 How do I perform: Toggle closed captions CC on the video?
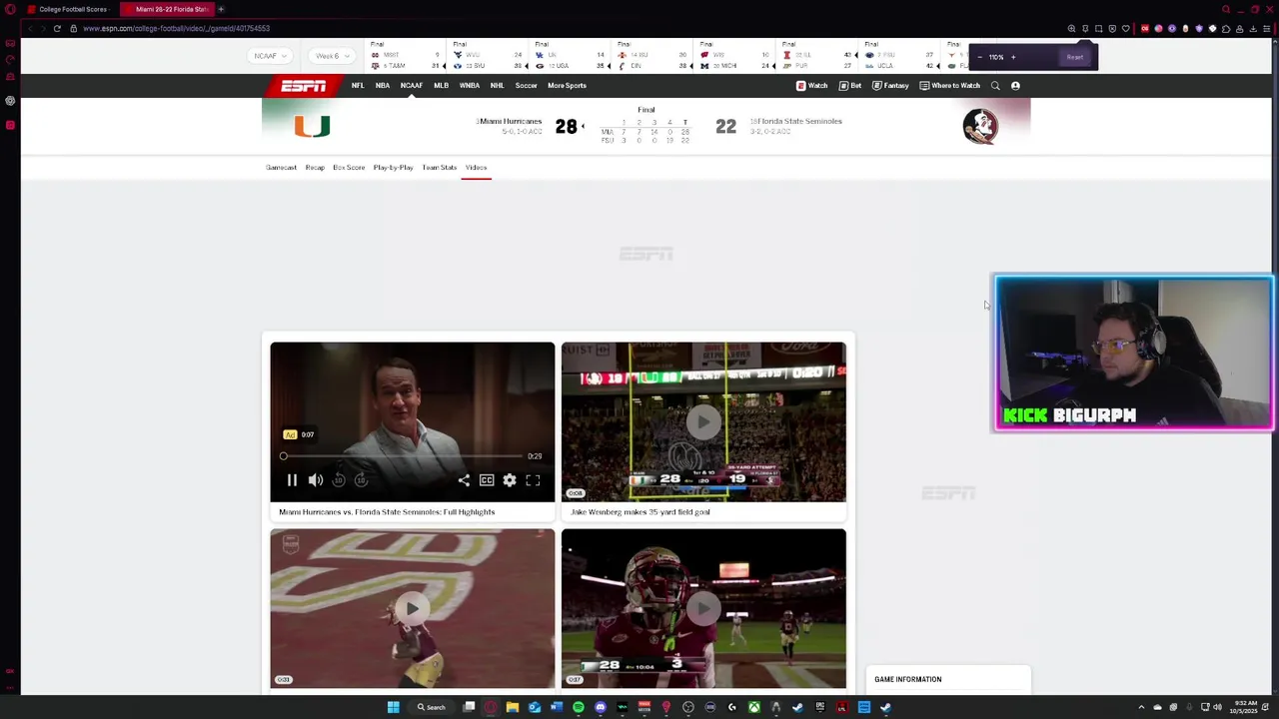[x=487, y=480]
